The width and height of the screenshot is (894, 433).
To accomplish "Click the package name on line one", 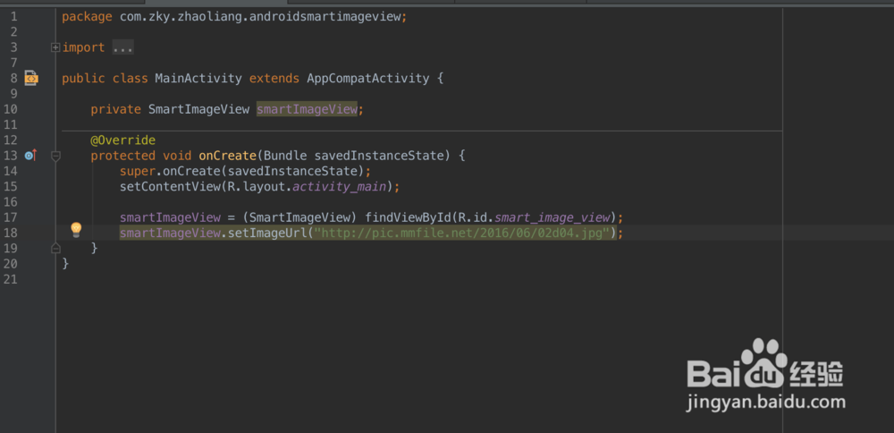I will tap(259, 17).
